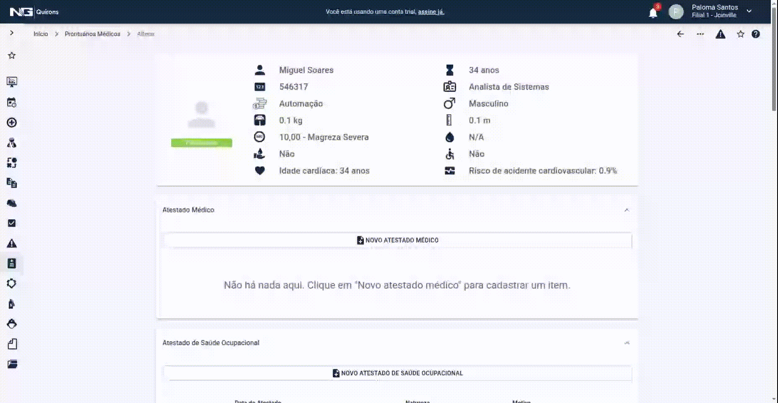Click the 'assine já' subscription link
The image size is (778, 403).
pyautogui.click(x=431, y=12)
